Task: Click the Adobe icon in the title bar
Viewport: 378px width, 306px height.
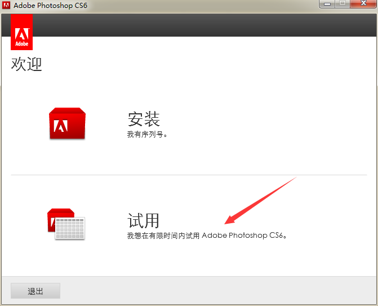Action: [x=6, y=5]
